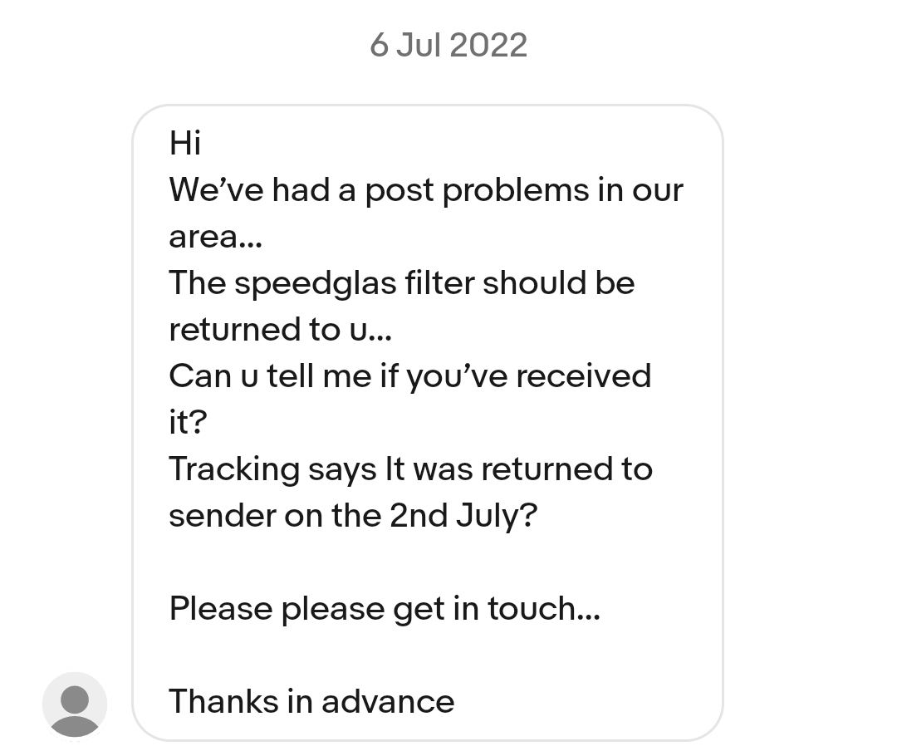Select the word 'speedglas' in the message
The width and height of the screenshot is (897, 746).
(316, 284)
